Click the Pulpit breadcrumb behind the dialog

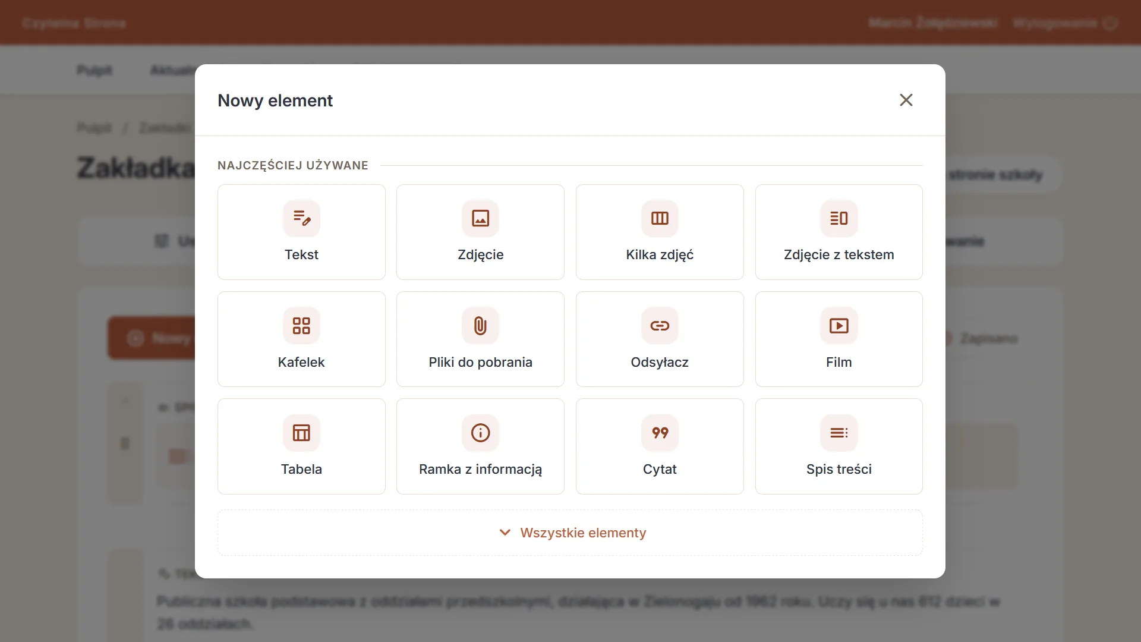94,128
